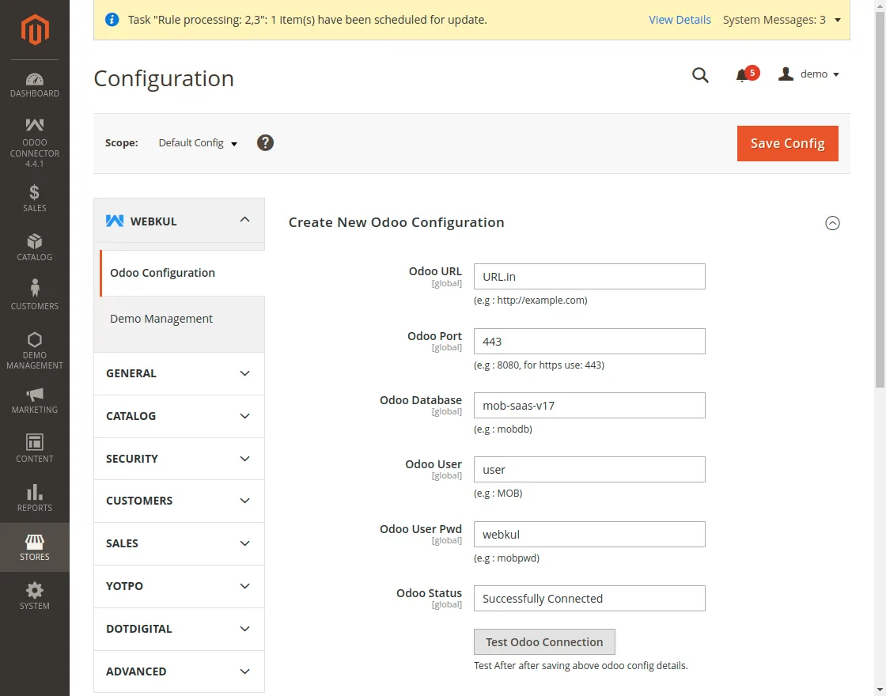Expand the GENERAL configuration section
886x696 pixels.
pyautogui.click(x=179, y=373)
